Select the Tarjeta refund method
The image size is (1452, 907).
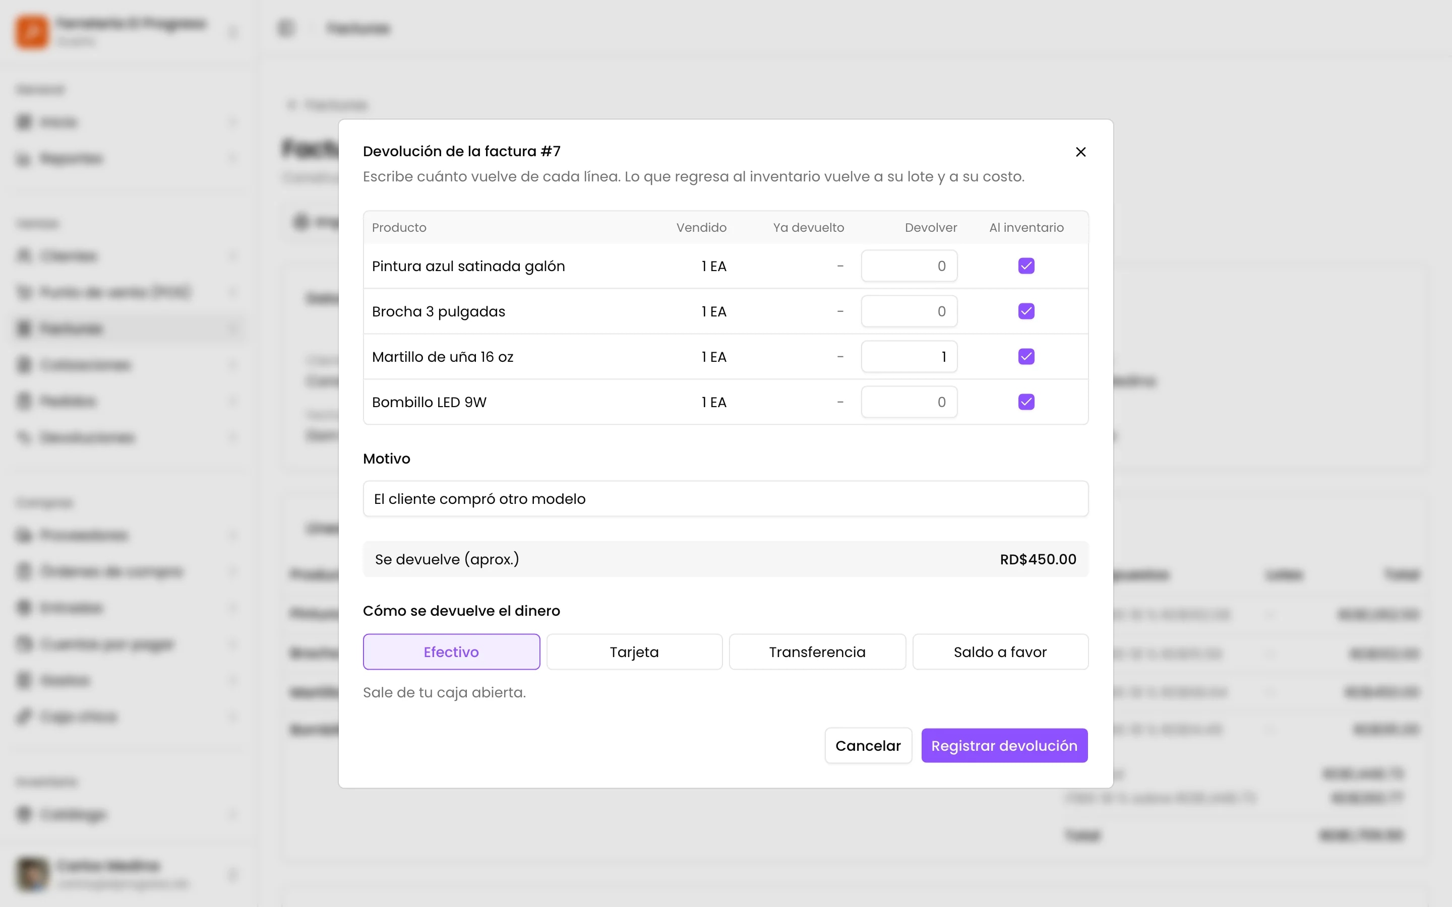(x=634, y=652)
